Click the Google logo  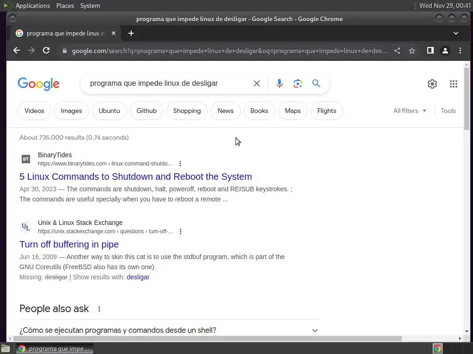point(39,84)
